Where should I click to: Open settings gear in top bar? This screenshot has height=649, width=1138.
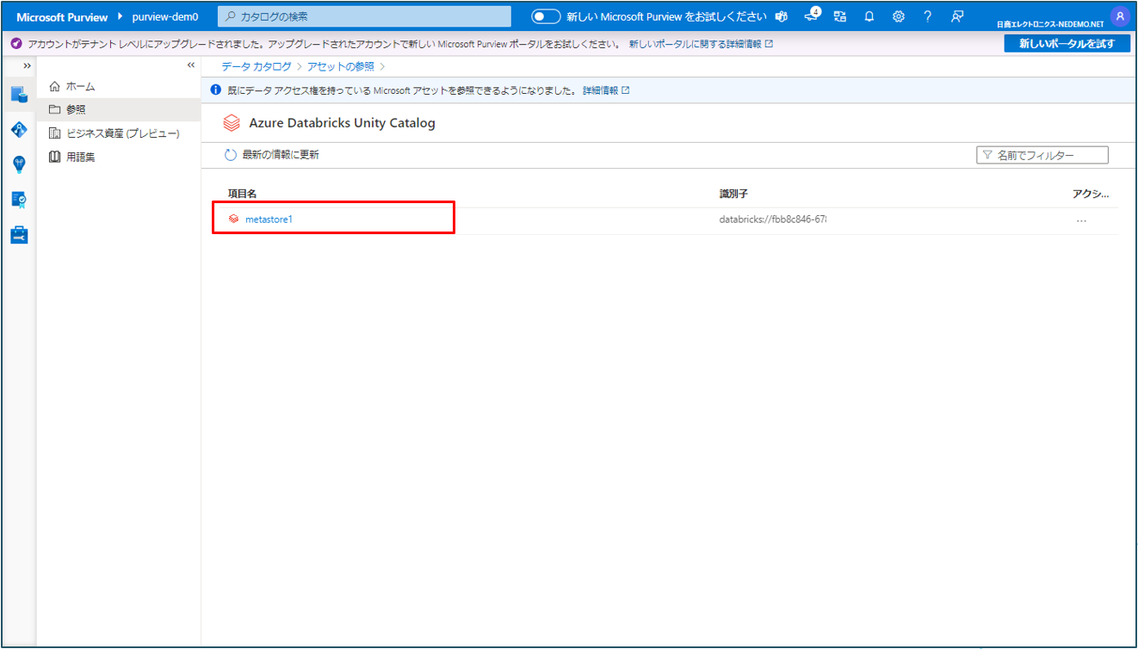click(x=898, y=16)
